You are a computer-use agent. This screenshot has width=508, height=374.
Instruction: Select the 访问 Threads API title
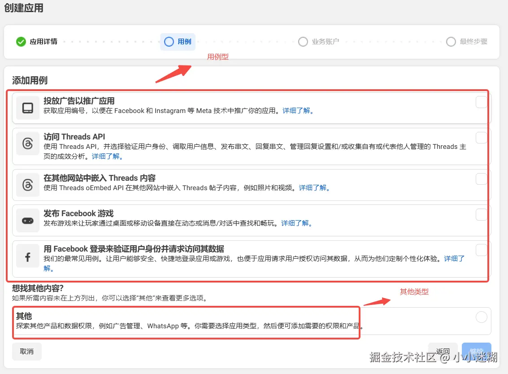74,137
